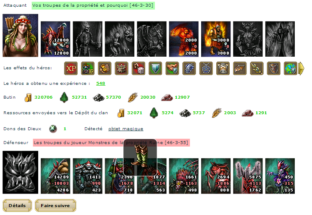Select the handshake shield hero effect icon
312x215 pixels.
[x=172, y=68]
